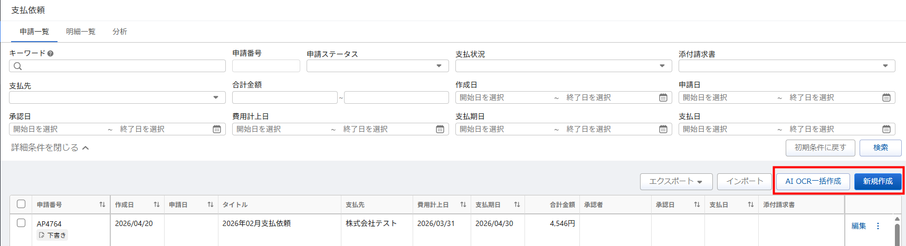The image size is (906, 246).
Task: Open the 支払先 dropdown
Action: click(117, 97)
